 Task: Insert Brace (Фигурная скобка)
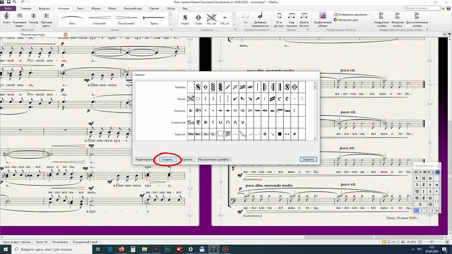pyautogui.click(x=397, y=20)
